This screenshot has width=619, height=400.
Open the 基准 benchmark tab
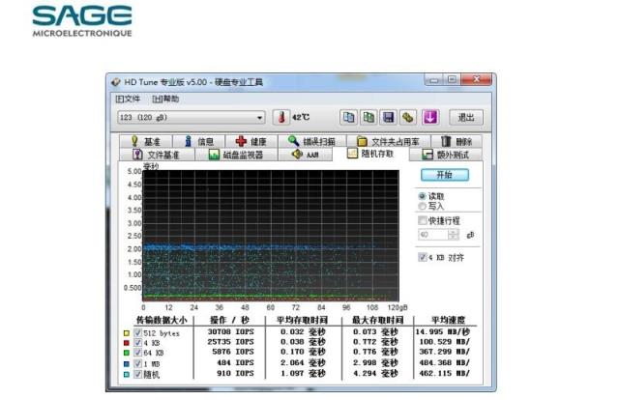(146, 141)
